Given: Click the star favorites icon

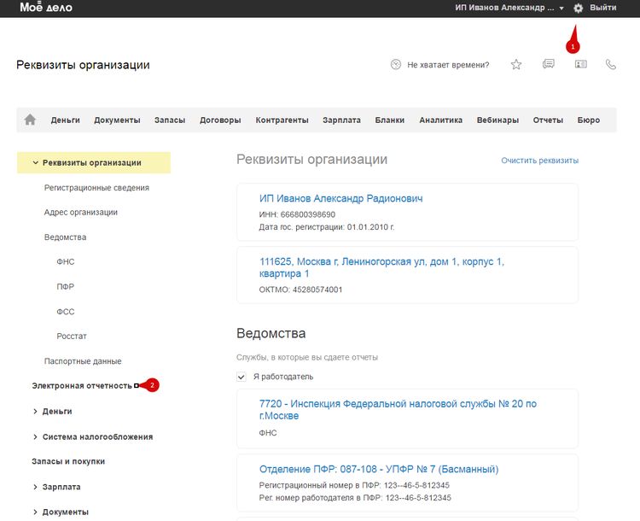Looking at the screenshot, I should (516, 64).
